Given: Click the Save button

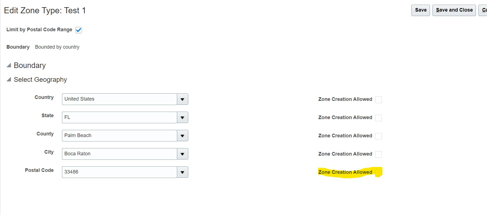Looking at the screenshot, I should (x=420, y=10).
